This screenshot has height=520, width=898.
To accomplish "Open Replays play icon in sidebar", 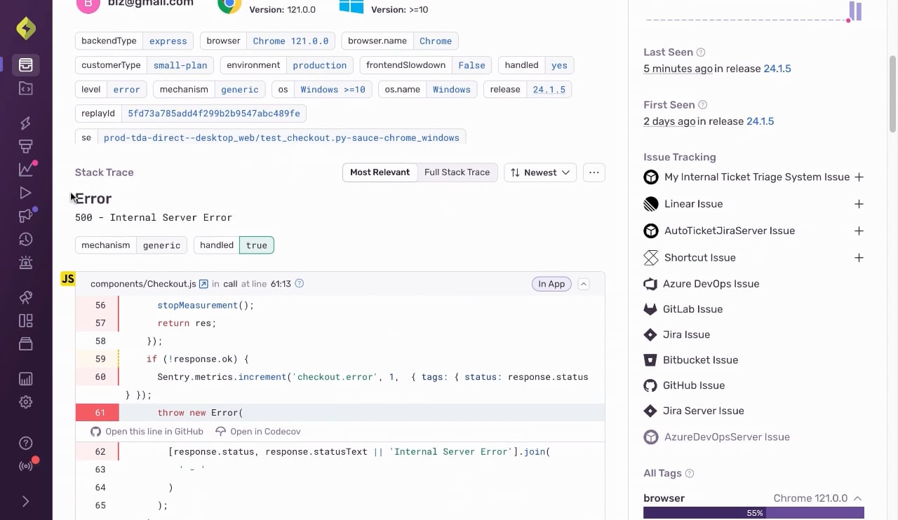I will coord(26,193).
